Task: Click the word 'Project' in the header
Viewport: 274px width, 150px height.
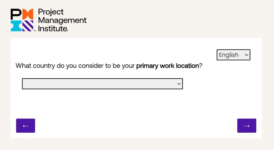Action: pos(51,12)
